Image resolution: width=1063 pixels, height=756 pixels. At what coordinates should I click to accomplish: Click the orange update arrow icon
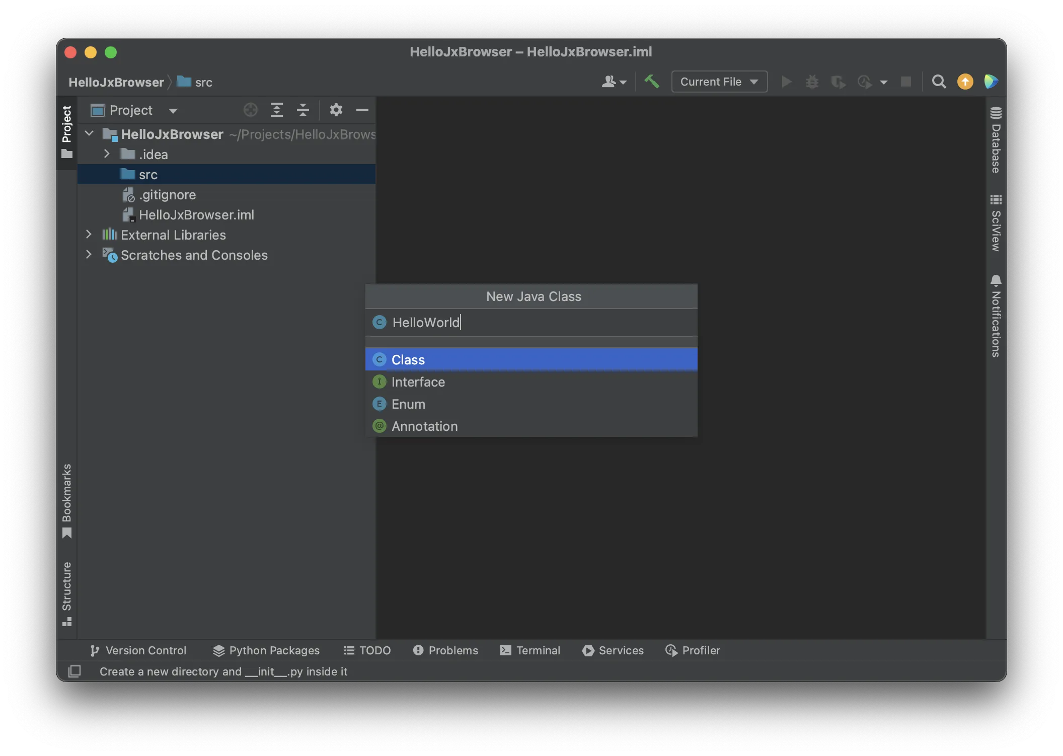(x=965, y=82)
